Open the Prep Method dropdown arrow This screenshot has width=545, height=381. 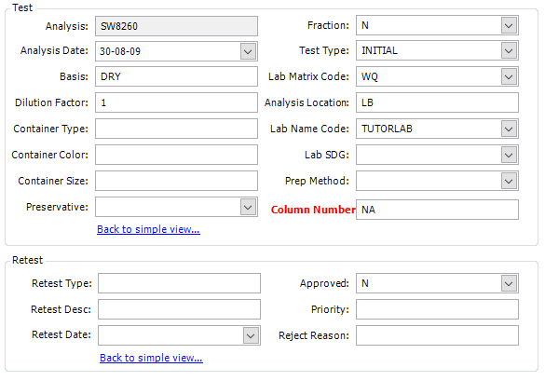pos(509,181)
